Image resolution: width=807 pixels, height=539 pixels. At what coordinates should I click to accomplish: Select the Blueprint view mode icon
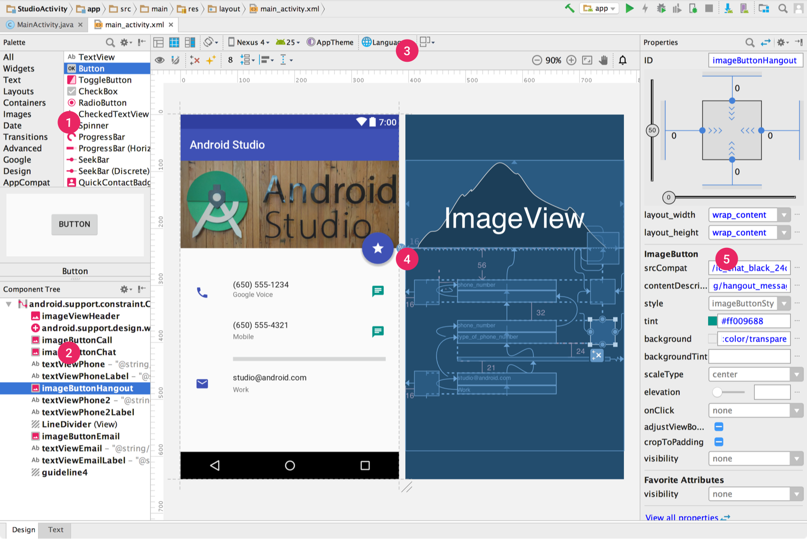coord(174,42)
